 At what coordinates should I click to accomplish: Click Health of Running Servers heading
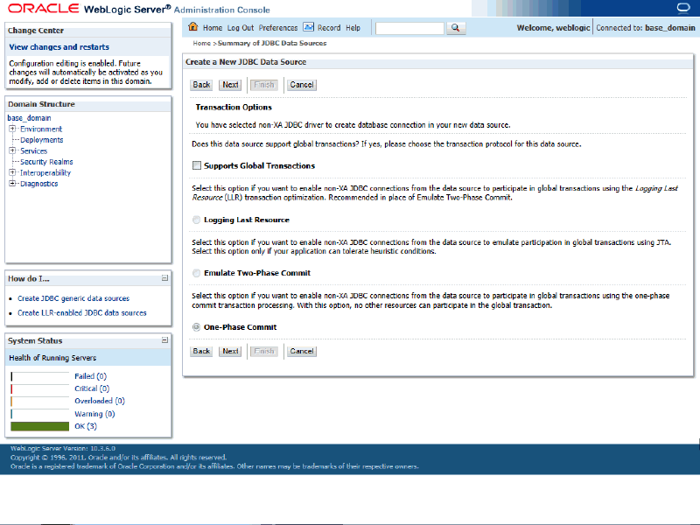tap(52, 358)
